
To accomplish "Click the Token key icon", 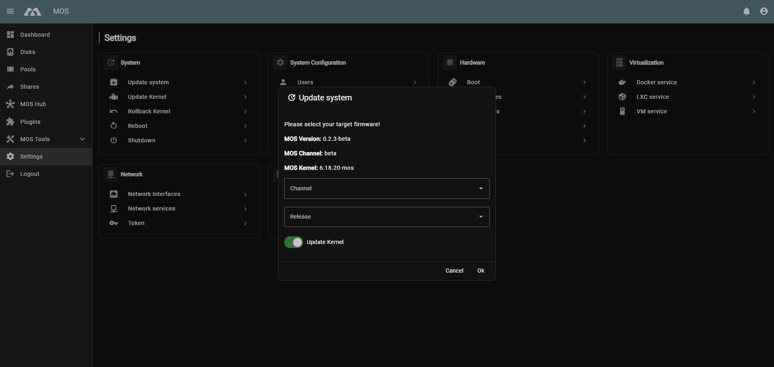I will coord(114,223).
